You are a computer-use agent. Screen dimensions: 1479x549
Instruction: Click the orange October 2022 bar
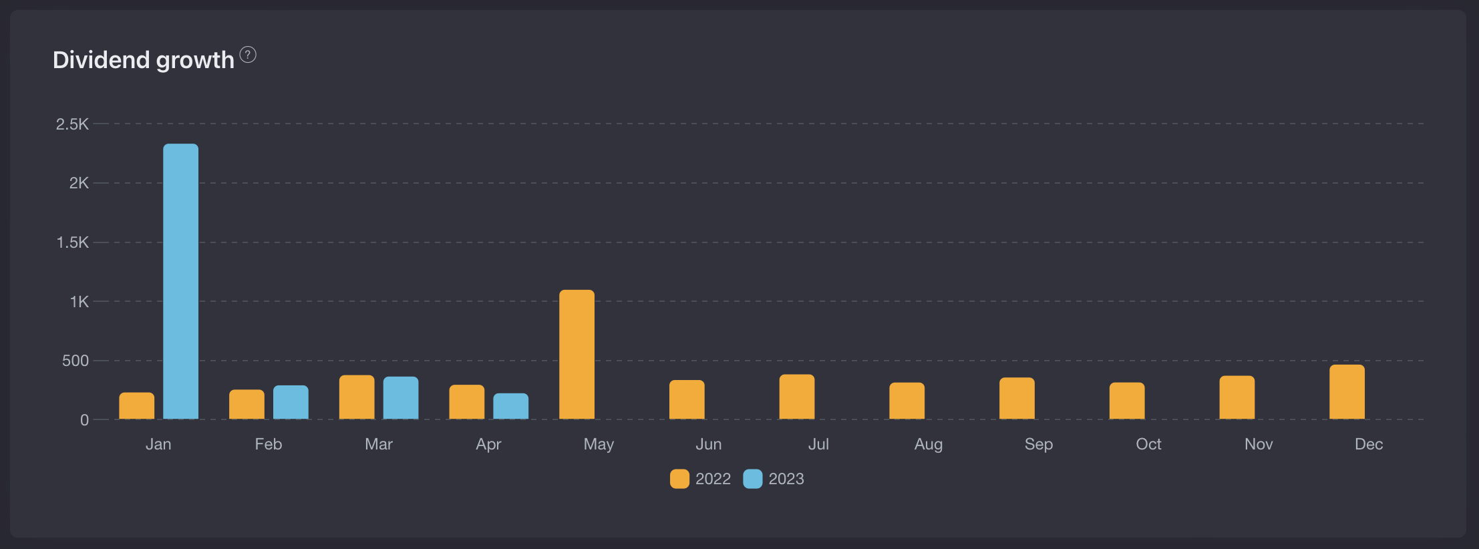(1127, 401)
